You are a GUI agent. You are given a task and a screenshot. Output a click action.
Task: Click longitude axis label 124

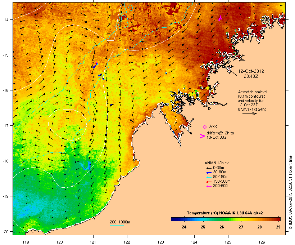(195, 242)
